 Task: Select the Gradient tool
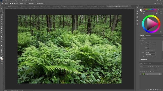[2, 35]
